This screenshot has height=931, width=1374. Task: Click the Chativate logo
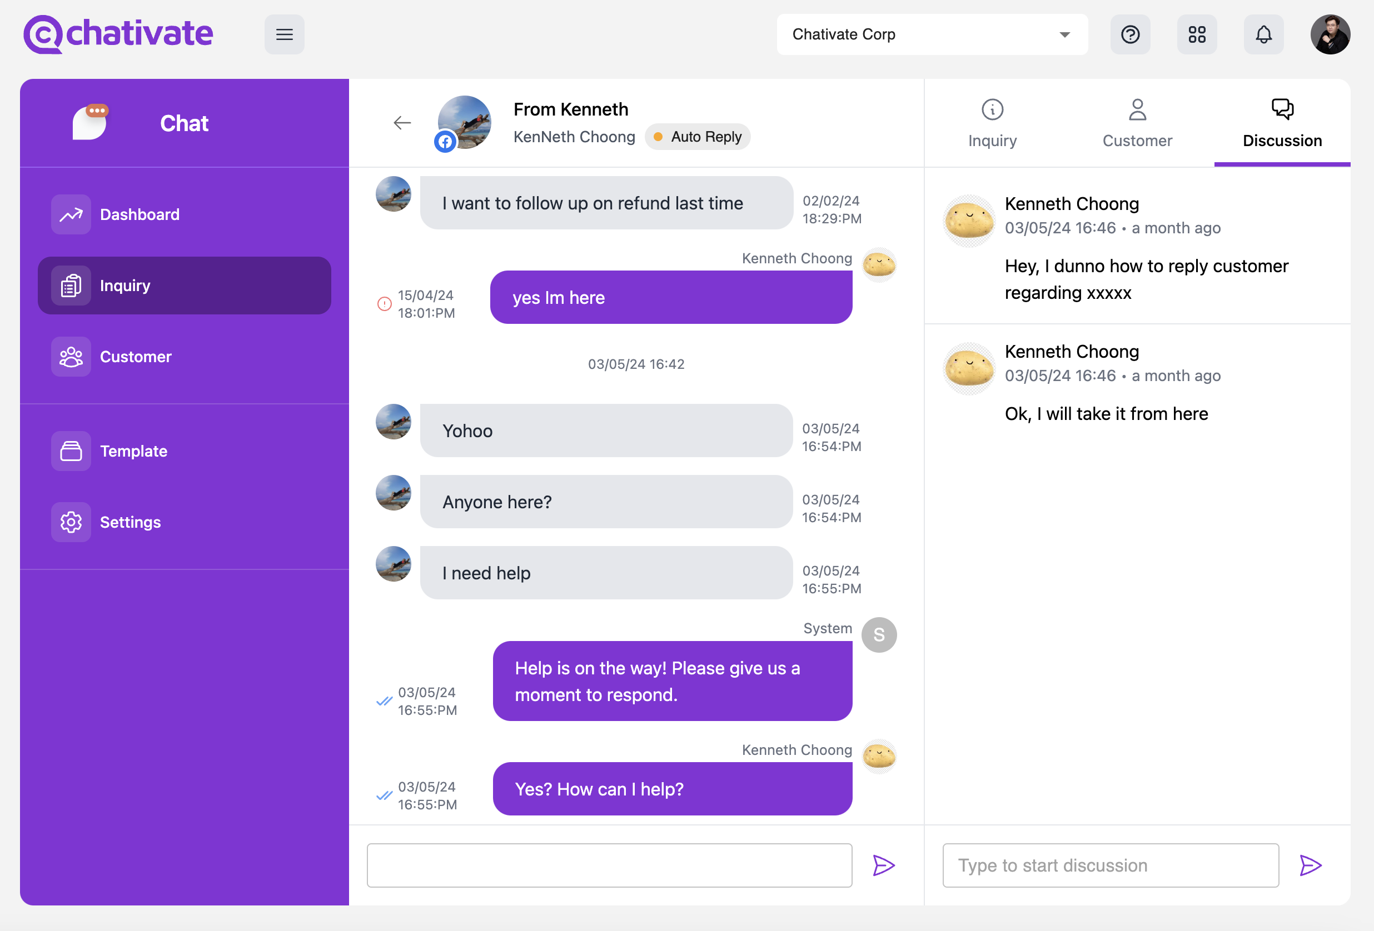click(118, 34)
